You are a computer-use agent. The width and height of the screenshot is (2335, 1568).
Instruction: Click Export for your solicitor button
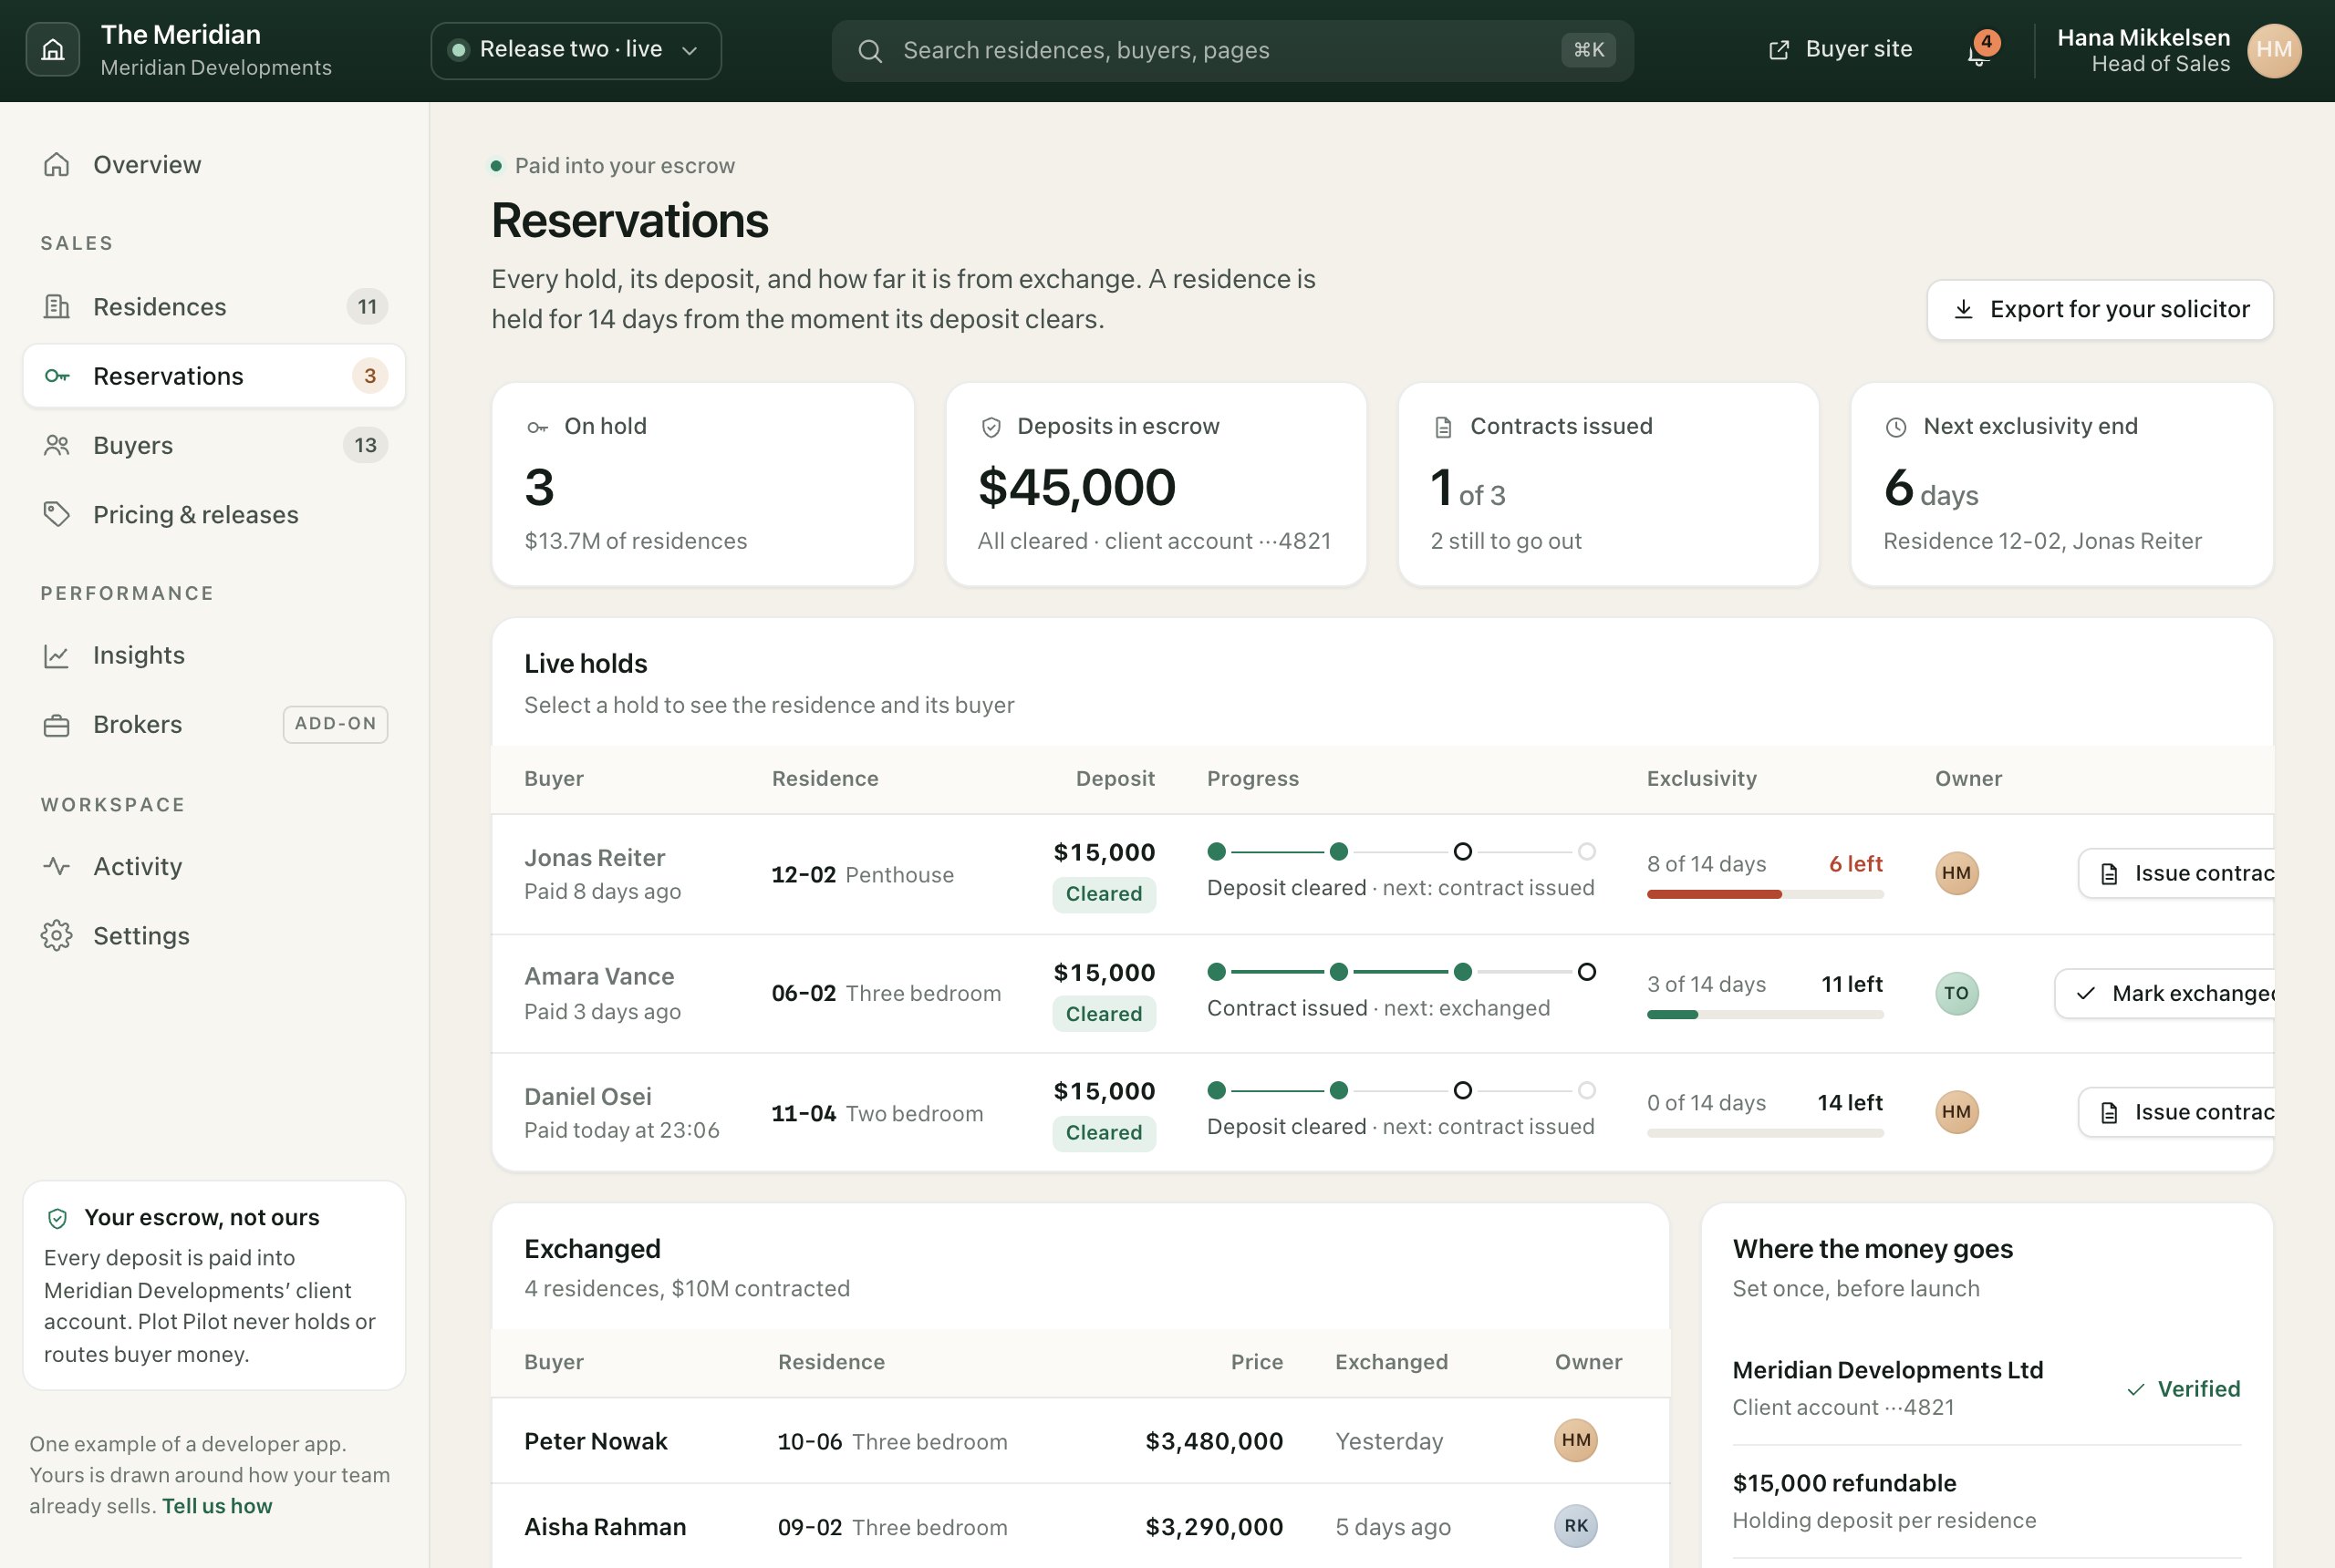2100,309
